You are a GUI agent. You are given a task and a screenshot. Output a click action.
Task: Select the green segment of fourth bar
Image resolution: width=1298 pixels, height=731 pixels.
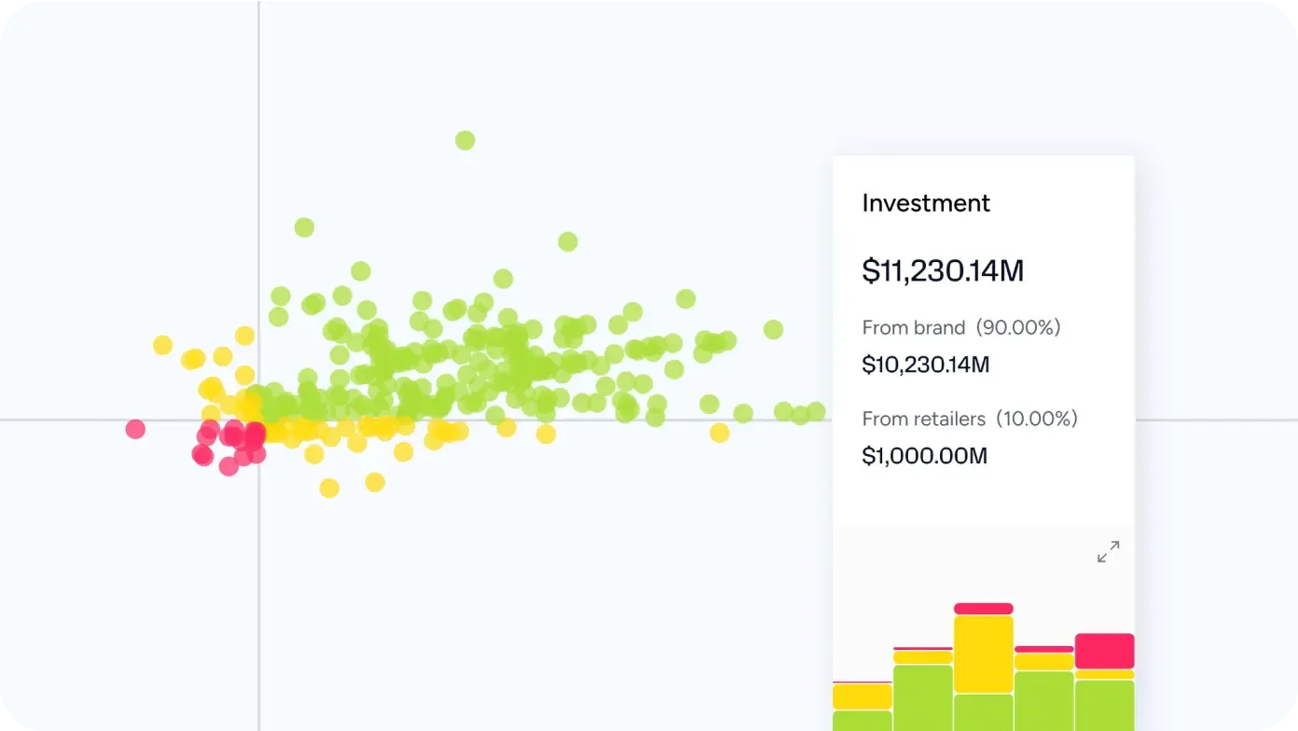click(1043, 701)
